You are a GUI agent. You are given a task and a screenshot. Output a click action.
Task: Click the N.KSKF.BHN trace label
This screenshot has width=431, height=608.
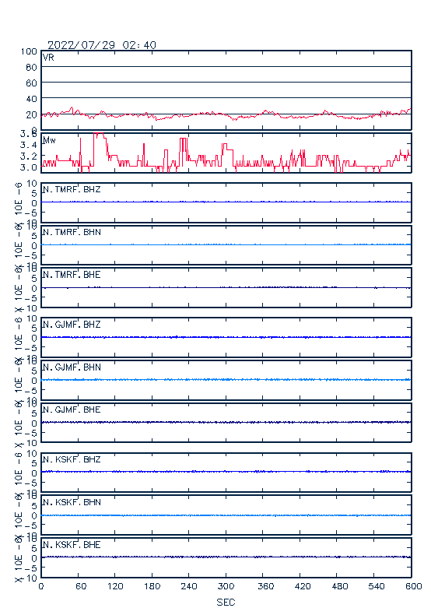pyautogui.click(x=72, y=502)
